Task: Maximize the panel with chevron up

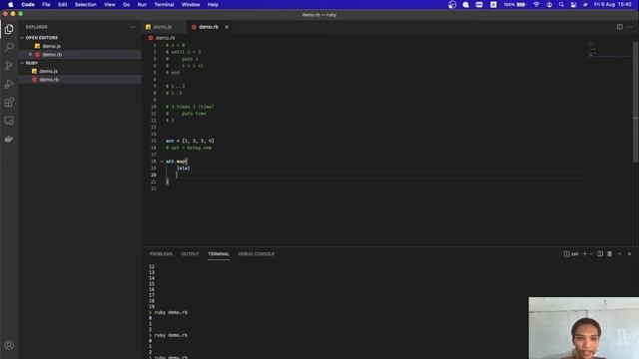Action: click(620, 253)
